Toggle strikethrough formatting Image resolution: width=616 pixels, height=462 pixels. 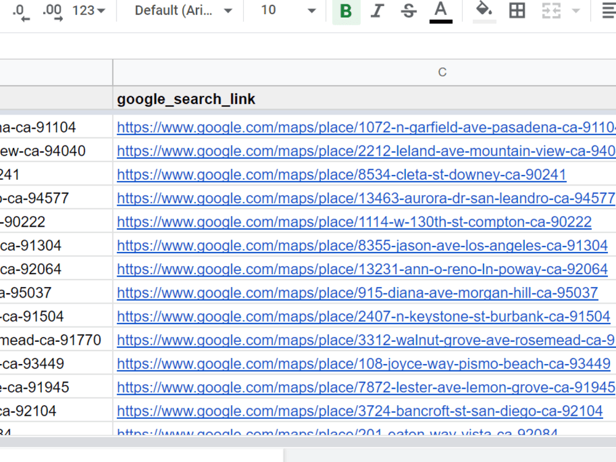pyautogui.click(x=408, y=11)
